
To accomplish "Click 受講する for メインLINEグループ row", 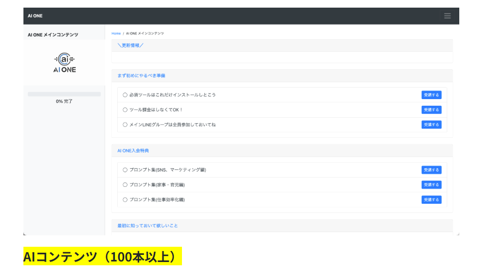I will point(432,125).
